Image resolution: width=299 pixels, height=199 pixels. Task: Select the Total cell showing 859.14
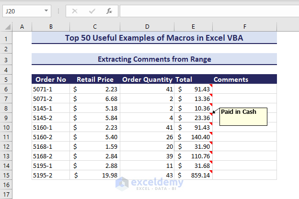click(194, 175)
